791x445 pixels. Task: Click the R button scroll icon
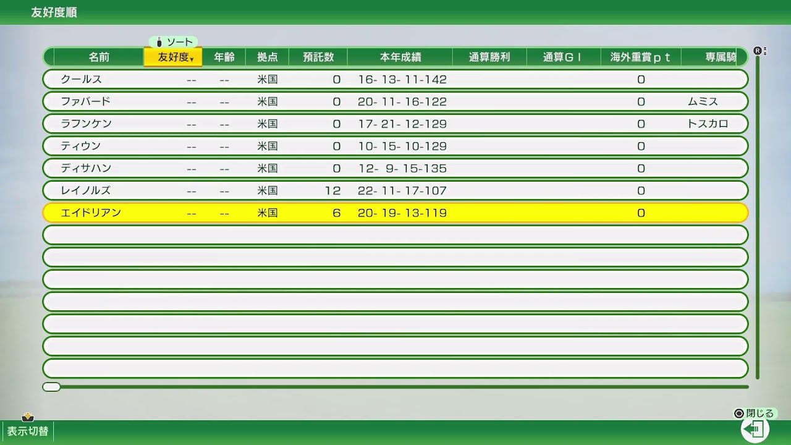(758, 51)
